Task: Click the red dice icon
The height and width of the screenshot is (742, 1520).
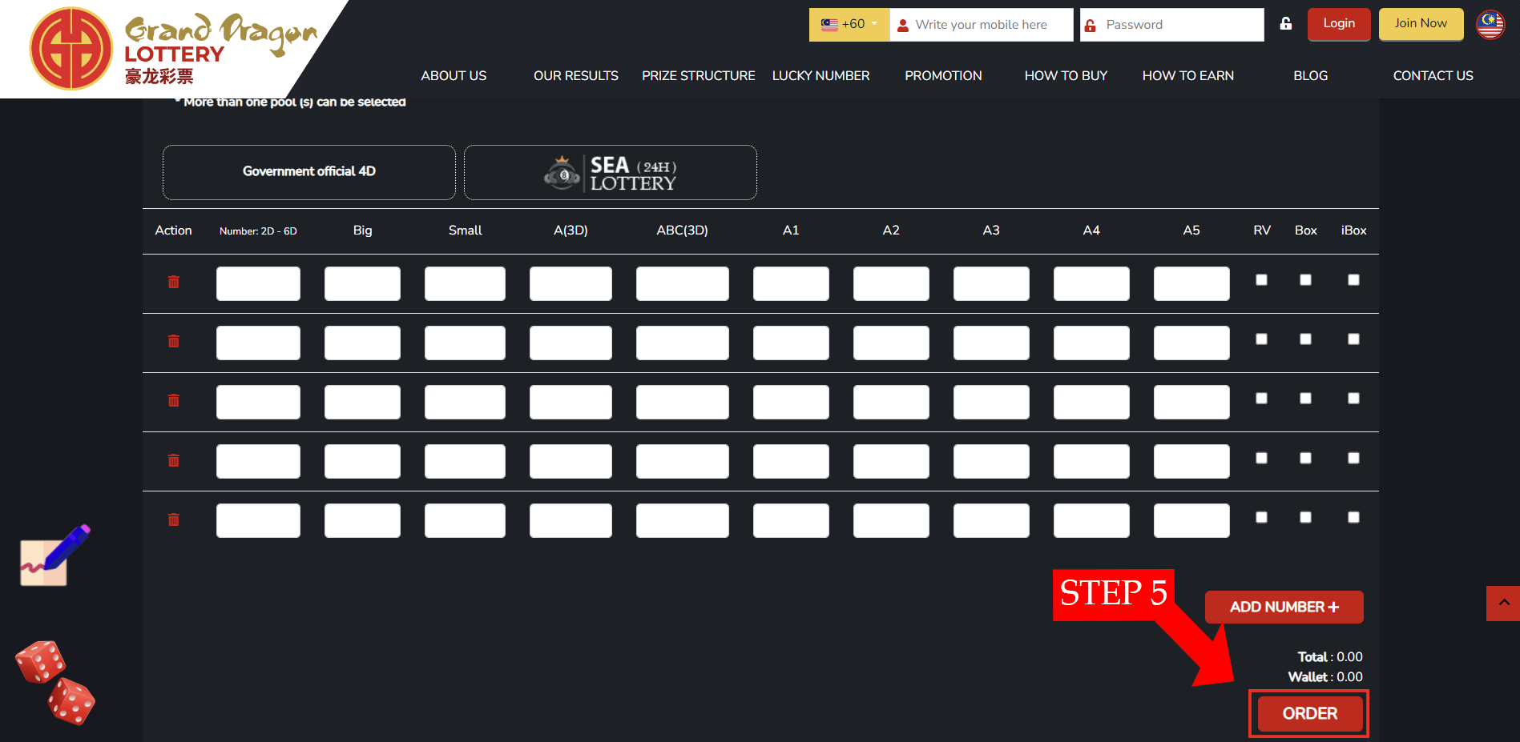Action: click(x=55, y=682)
